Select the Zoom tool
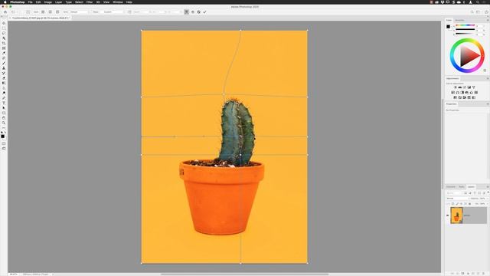Screen dimensions: 490x276 tap(4, 123)
